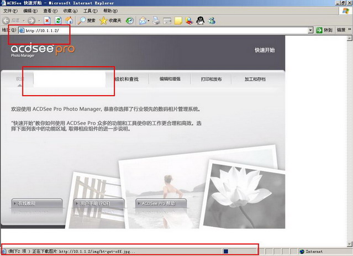Click the Photo Manager subtitle under logo
The image size is (353, 256).
coord(23,55)
